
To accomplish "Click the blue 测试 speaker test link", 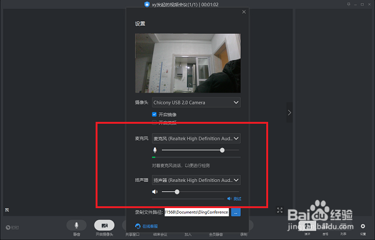I will pyautogui.click(x=234, y=199).
